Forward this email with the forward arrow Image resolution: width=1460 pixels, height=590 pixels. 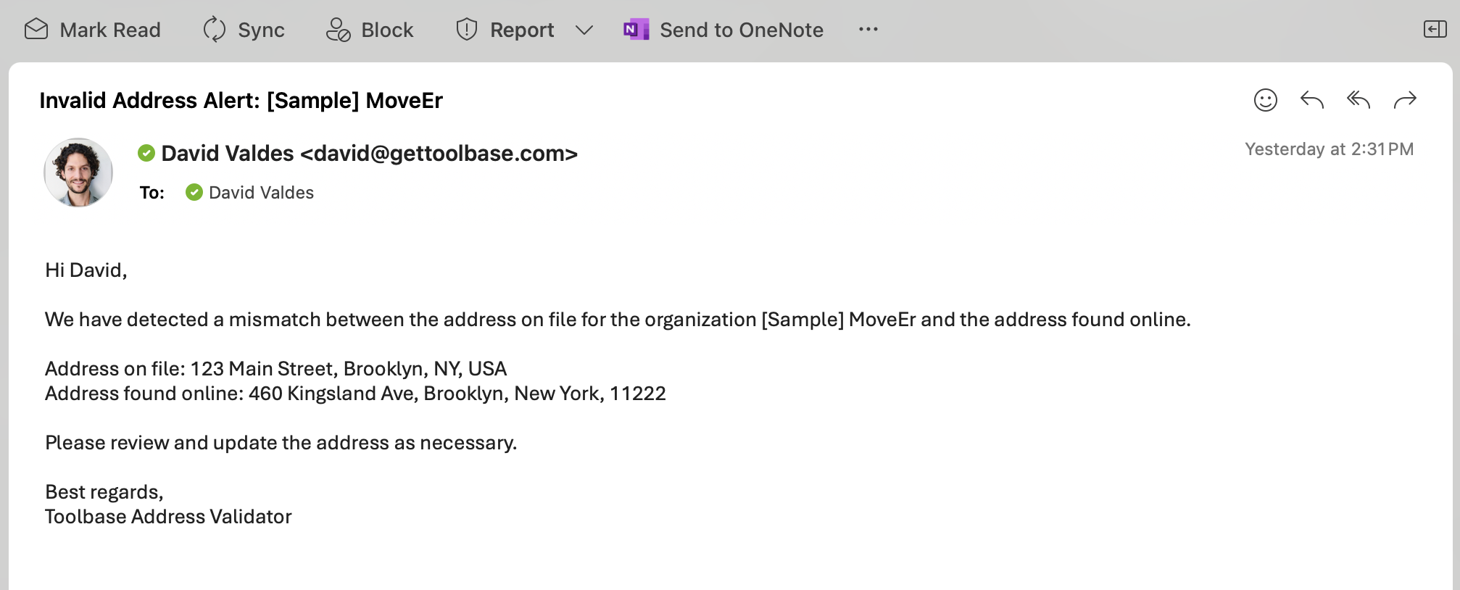(1405, 100)
